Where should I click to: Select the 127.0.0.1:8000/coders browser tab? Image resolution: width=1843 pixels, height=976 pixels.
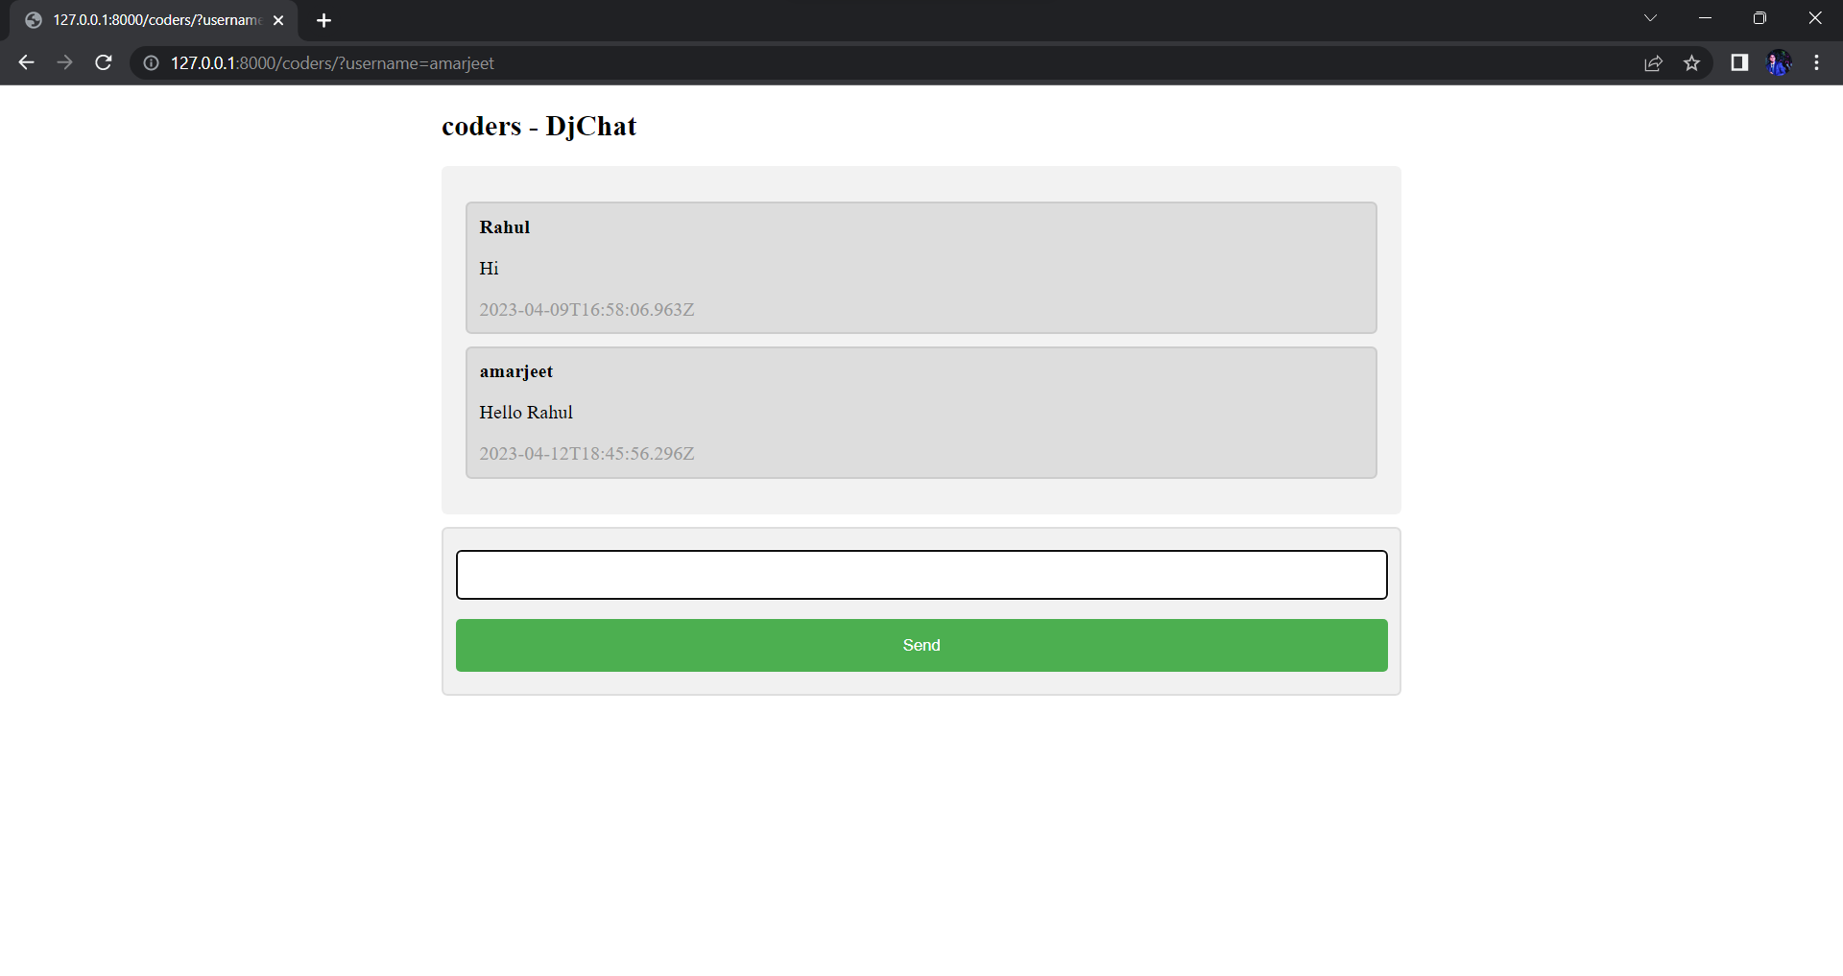154,20
